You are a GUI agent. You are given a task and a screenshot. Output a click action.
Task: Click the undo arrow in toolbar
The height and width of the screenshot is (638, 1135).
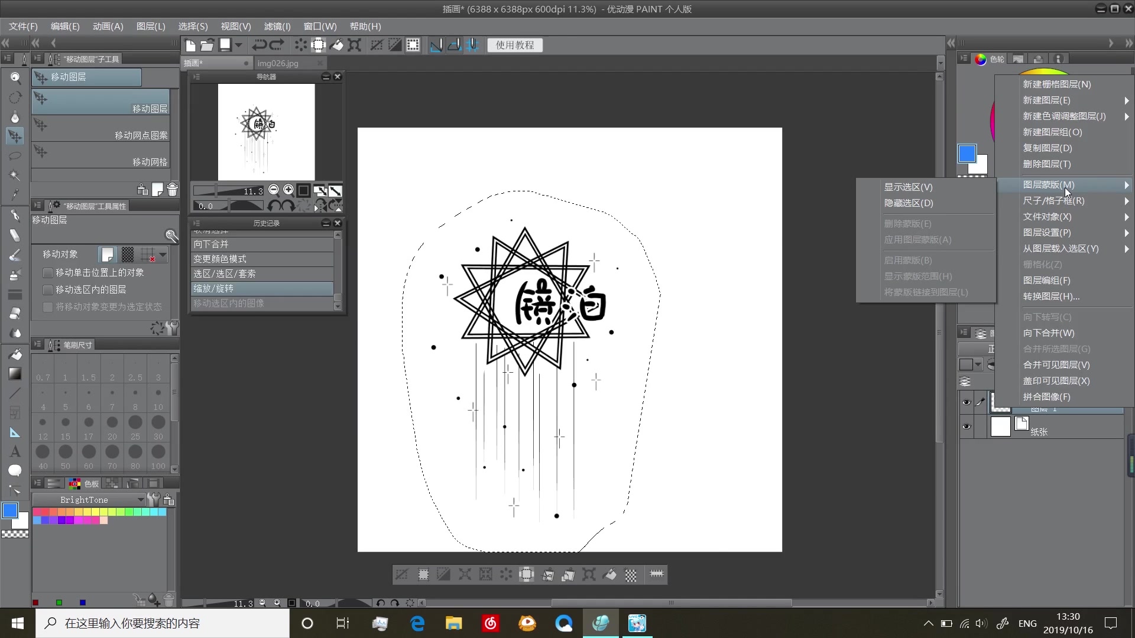click(259, 45)
